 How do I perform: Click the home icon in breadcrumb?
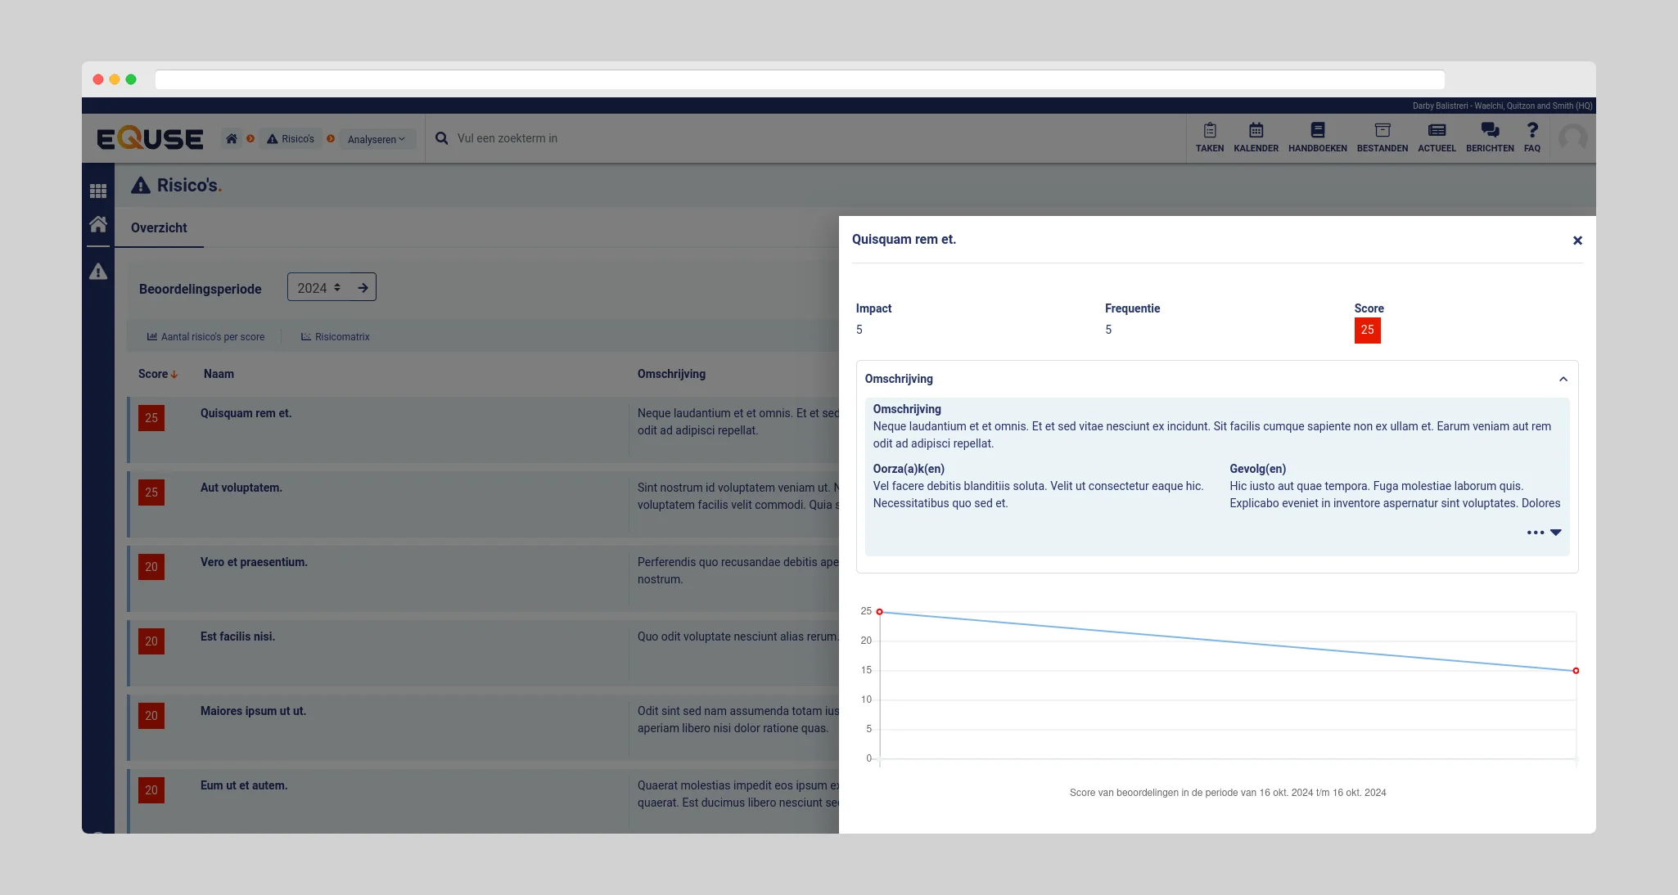click(232, 138)
